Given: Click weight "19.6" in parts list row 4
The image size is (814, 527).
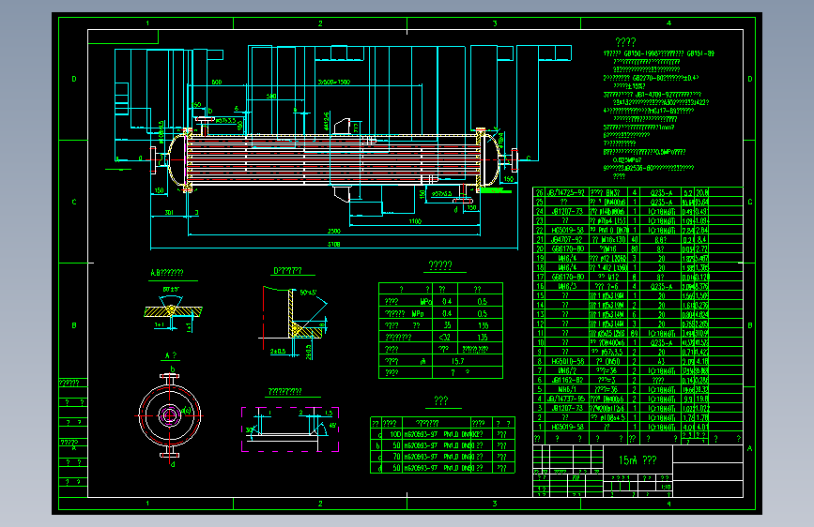Looking at the screenshot, I should 701,399.
